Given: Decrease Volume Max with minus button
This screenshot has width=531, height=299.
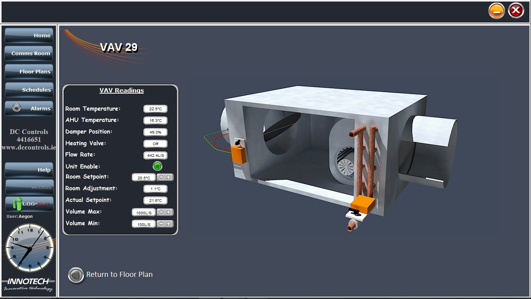Looking at the screenshot, I should point(161,212).
